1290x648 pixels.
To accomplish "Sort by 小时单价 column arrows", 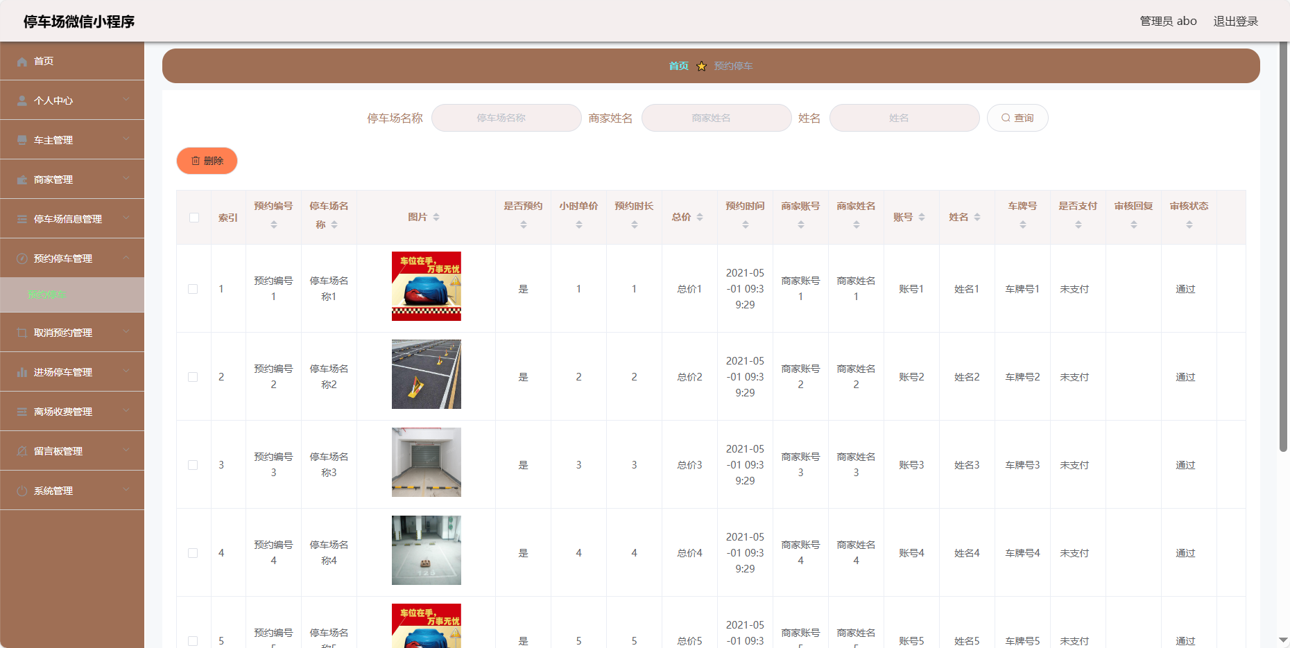I will pyautogui.click(x=579, y=225).
